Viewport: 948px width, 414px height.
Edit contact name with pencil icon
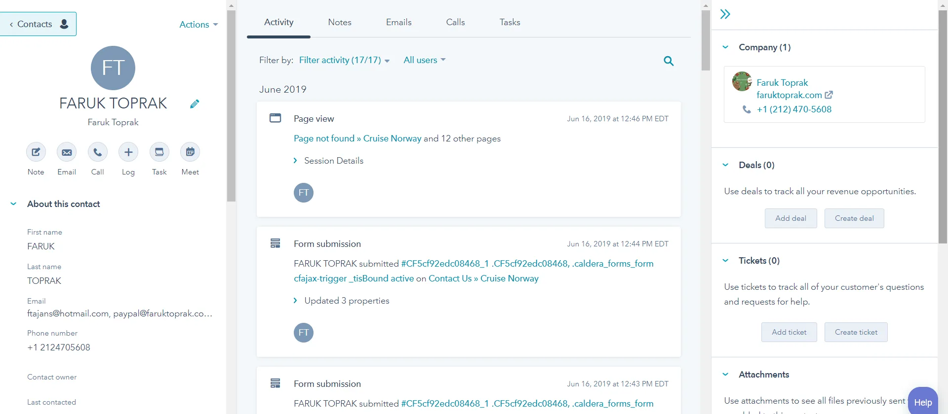(x=195, y=103)
